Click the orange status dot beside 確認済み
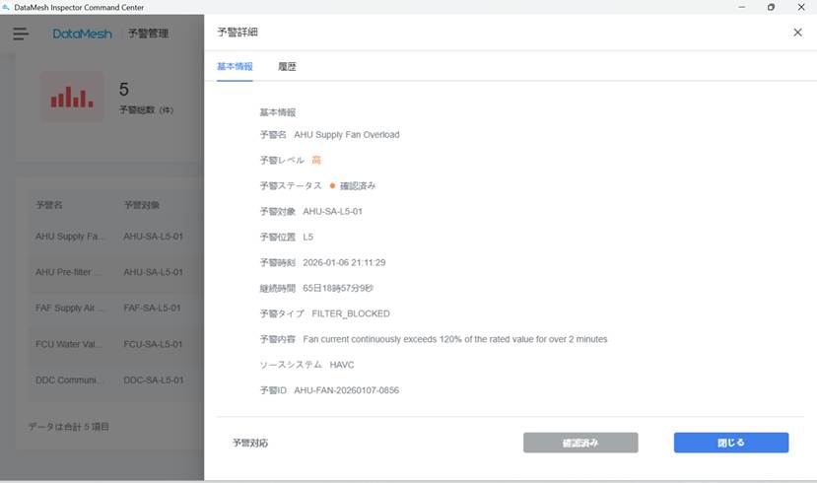Screen dimensions: 817x483 (332, 185)
